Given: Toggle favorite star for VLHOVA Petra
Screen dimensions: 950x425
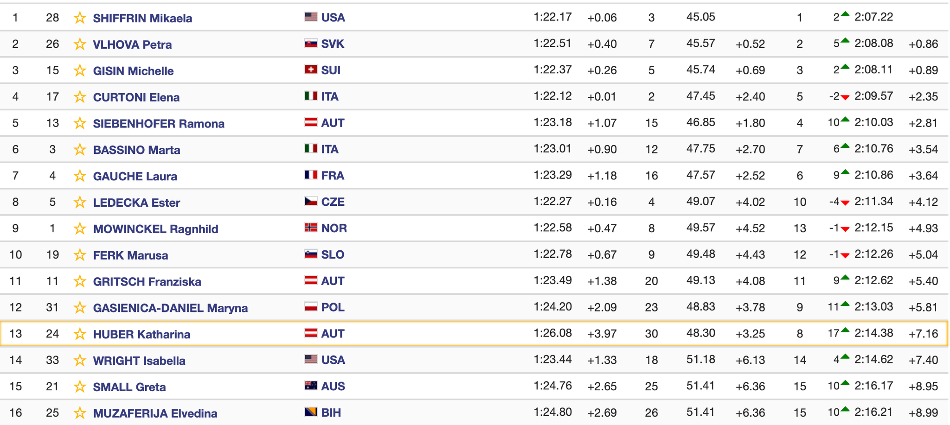Looking at the screenshot, I should point(80,44).
